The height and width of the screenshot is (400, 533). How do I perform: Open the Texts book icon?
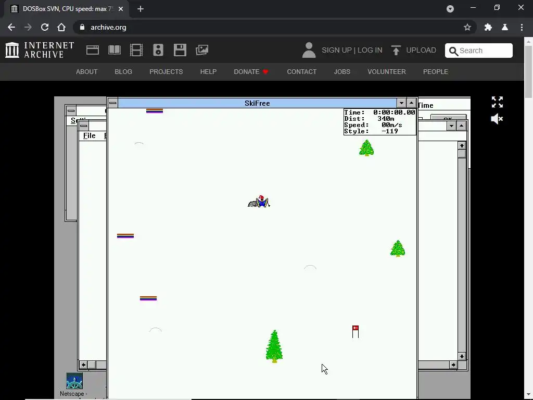tap(114, 50)
